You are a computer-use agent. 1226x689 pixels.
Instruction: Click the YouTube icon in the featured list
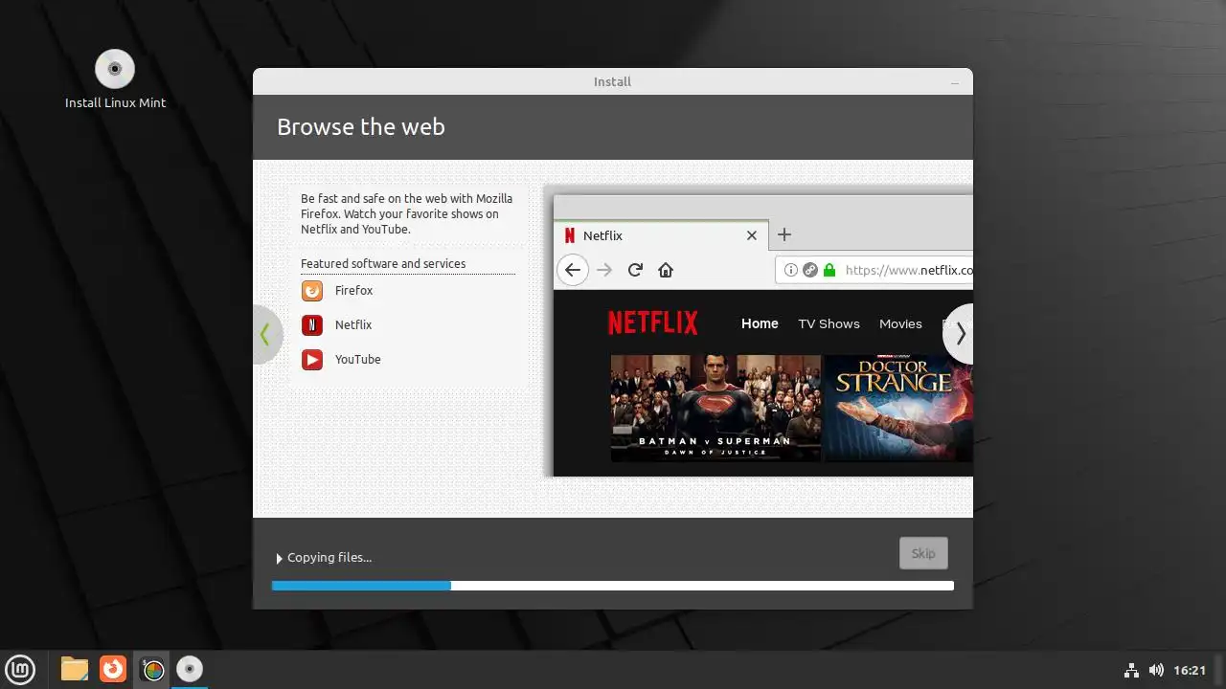[x=312, y=360]
